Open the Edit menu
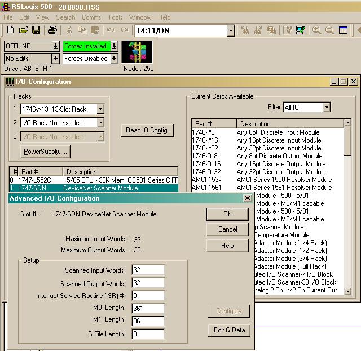Image resolution: width=361 pixels, height=351 pixels. click(24, 17)
